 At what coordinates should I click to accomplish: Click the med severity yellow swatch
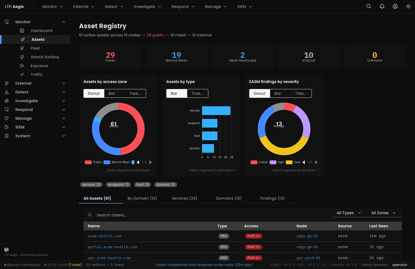point(289,162)
